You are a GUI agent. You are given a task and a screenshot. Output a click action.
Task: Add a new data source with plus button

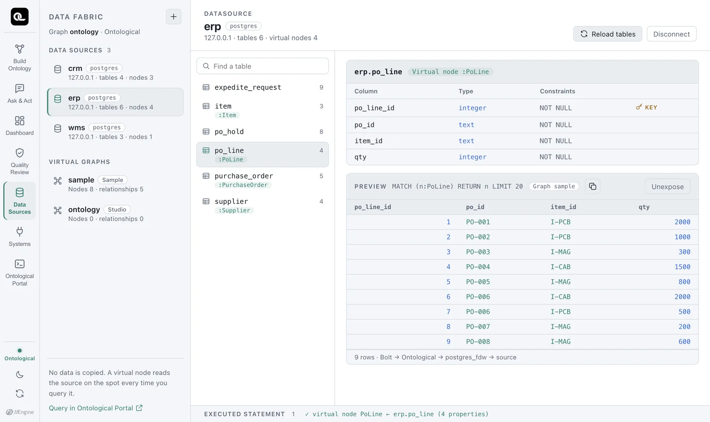174,17
